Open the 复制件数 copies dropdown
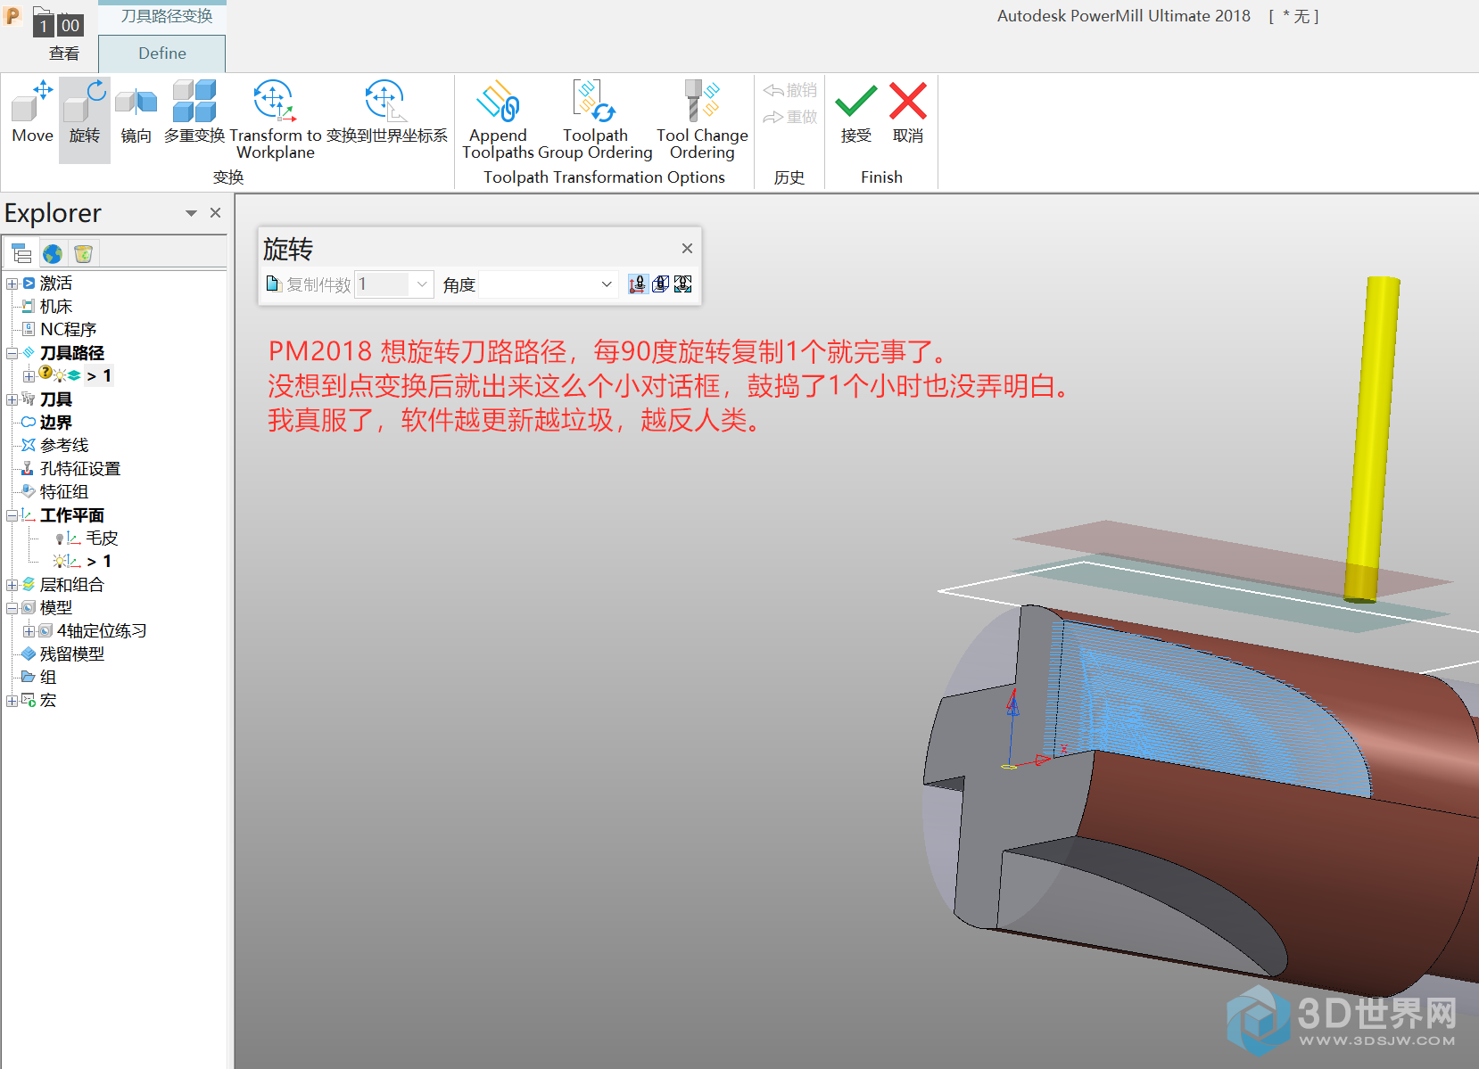The image size is (1479, 1069). pos(422,284)
